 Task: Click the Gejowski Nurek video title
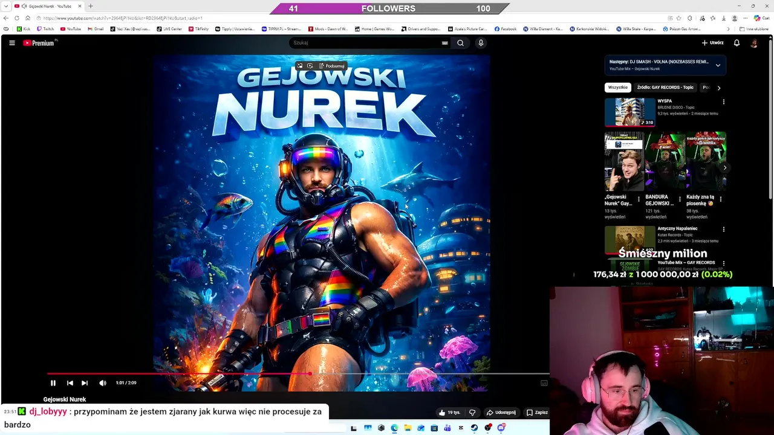point(65,399)
